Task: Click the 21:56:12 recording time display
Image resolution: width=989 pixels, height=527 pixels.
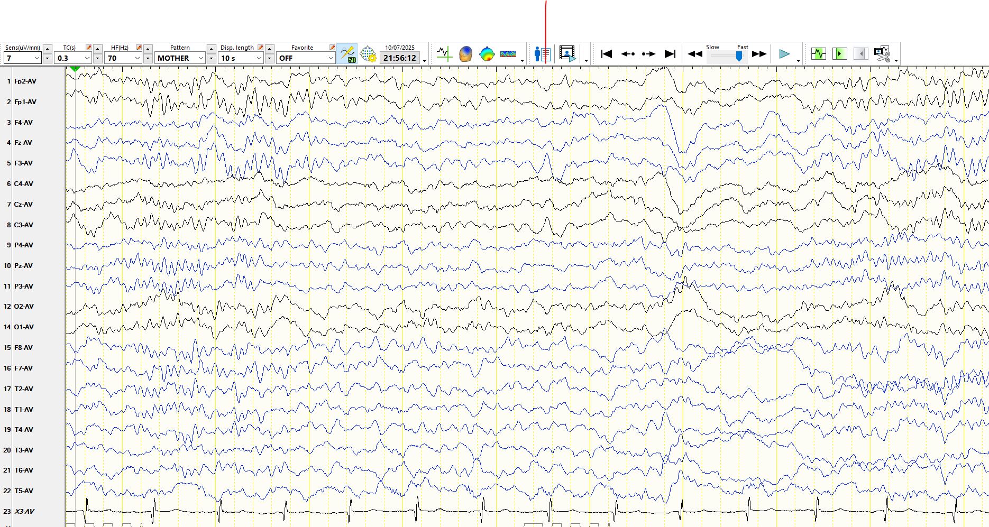Action: point(400,58)
